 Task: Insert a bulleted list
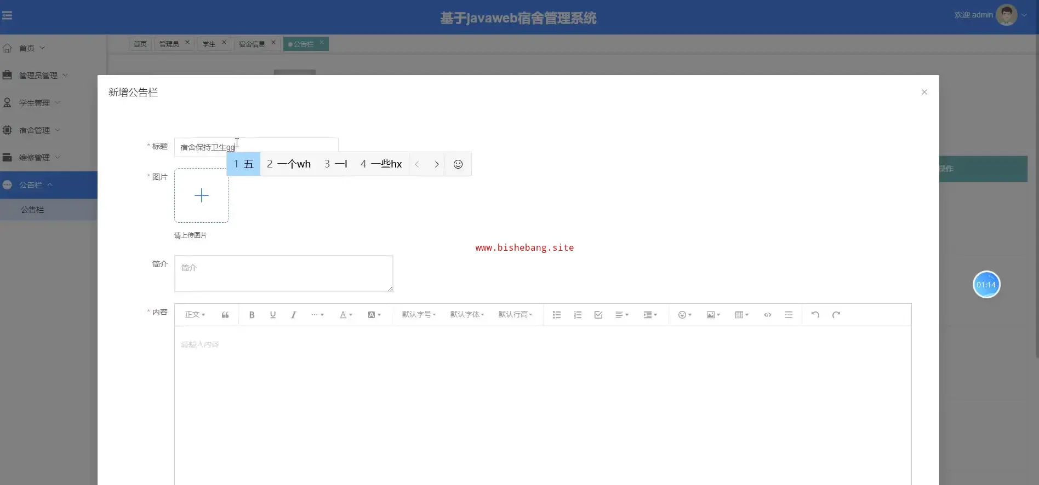tap(557, 315)
